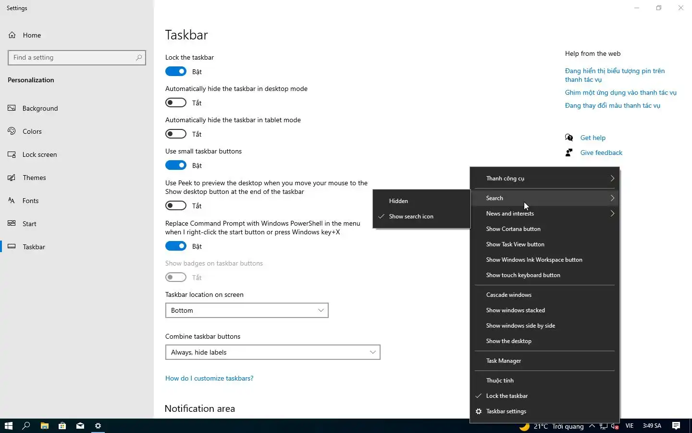
Task: Open the Give feedback link
Action: click(601, 153)
